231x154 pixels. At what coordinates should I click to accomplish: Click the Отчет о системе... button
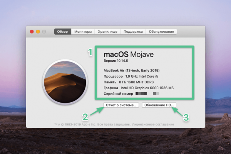[x=121, y=105]
